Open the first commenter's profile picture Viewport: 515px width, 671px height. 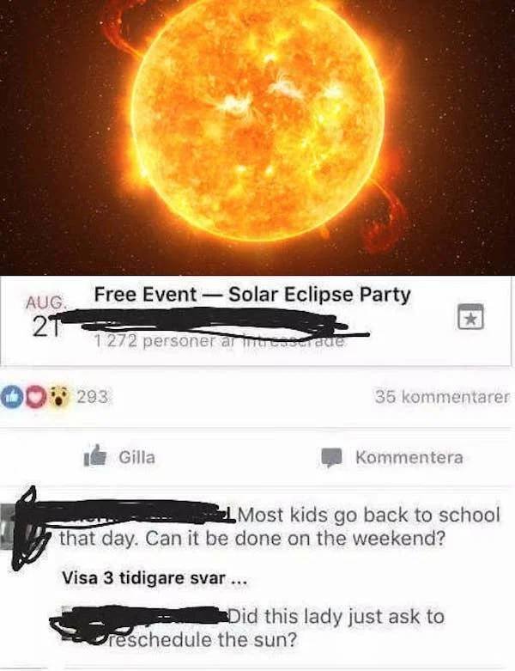(5, 528)
